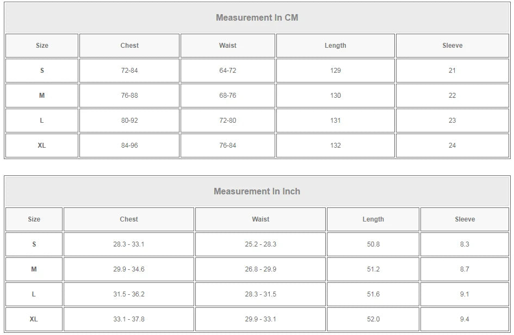Click the L size cell in Inch table
The height and width of the screenshot is (335, 514).
[34, 294]
